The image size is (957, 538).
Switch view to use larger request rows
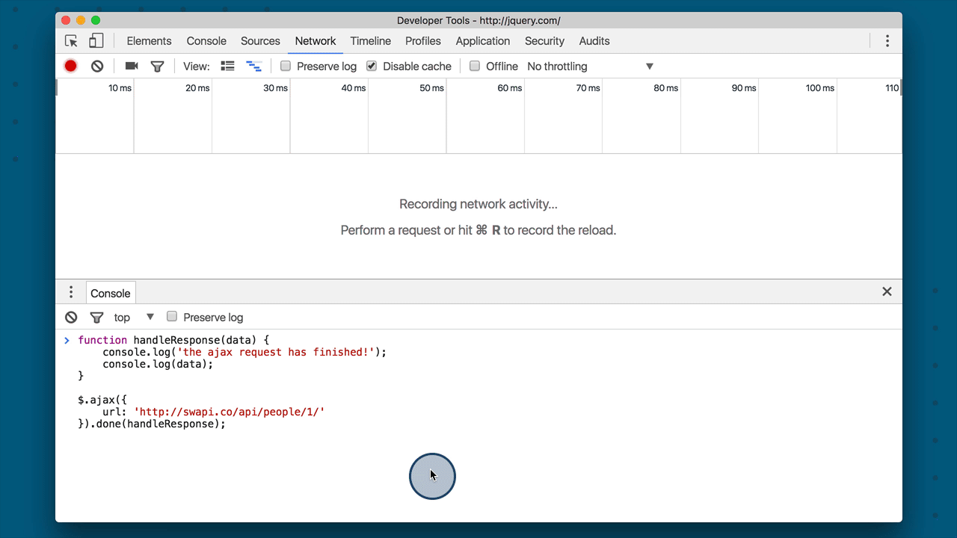[227, 66]
